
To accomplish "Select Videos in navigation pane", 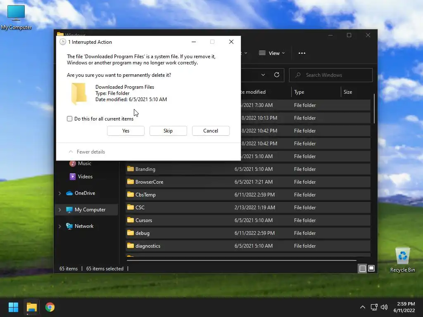I will (x=85, y=177).
